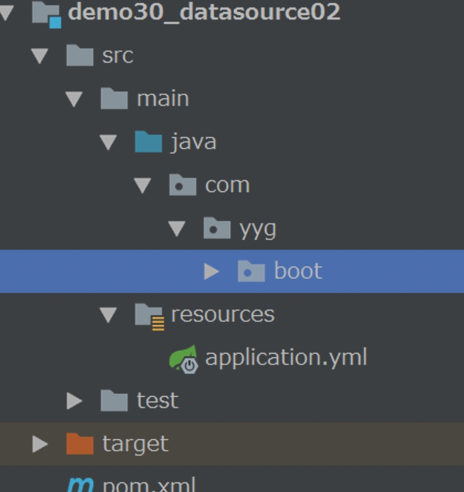Click the Spring leaf icon of application.yml
Screen dimensions: 464x492
point(184,359)
